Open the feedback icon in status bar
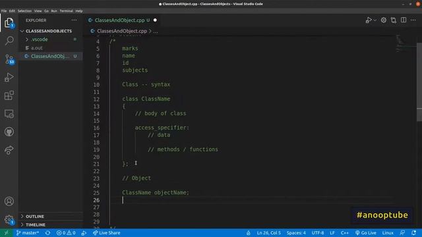Image resolution: width=422 pixels, height=237 pixels. [x=403, y=233]
